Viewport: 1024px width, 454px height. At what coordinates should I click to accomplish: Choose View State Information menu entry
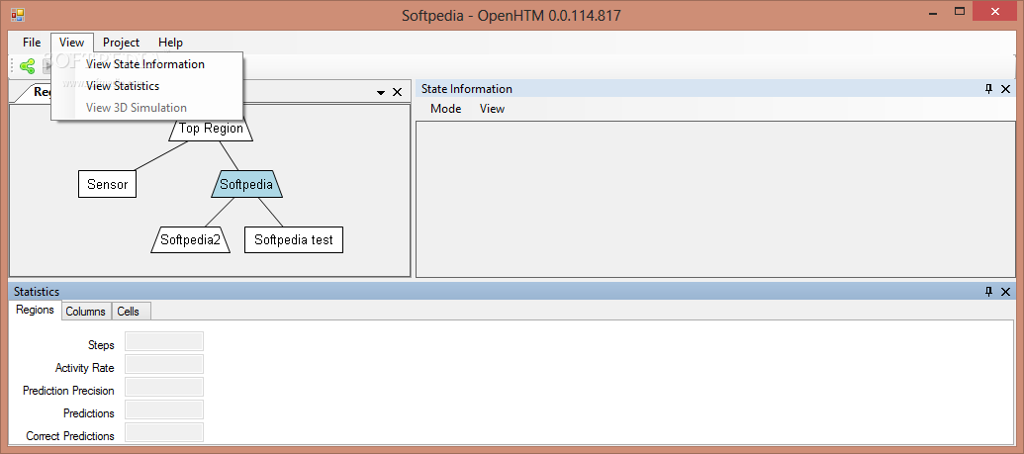pyautogui.click(x=147, y=64)
